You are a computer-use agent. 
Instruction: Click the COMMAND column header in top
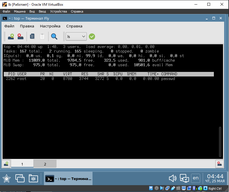(169, 74)
